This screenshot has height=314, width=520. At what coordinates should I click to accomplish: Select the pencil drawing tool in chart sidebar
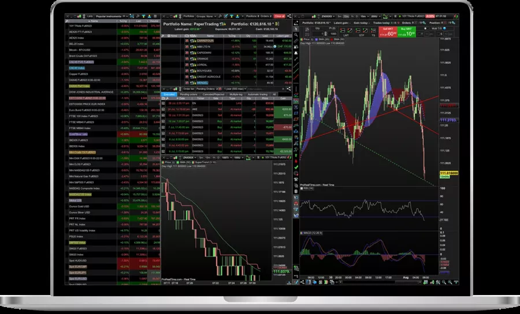click(296, 22)
